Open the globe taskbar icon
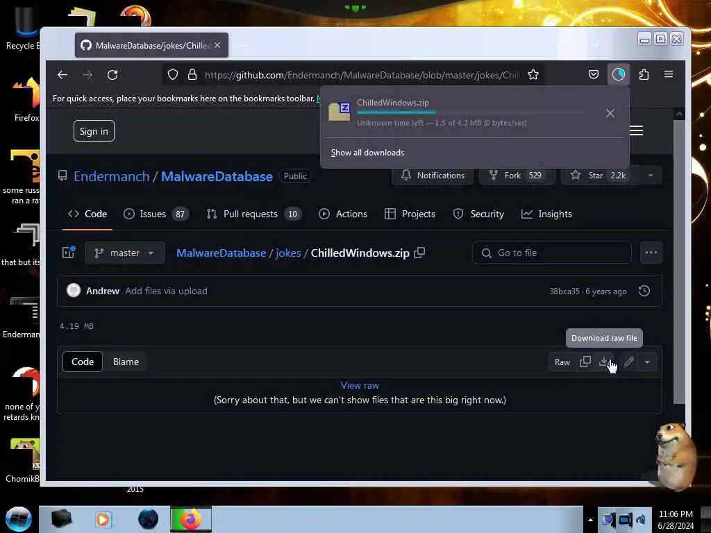This screenshot has height=533, width=711. [149, 519]
